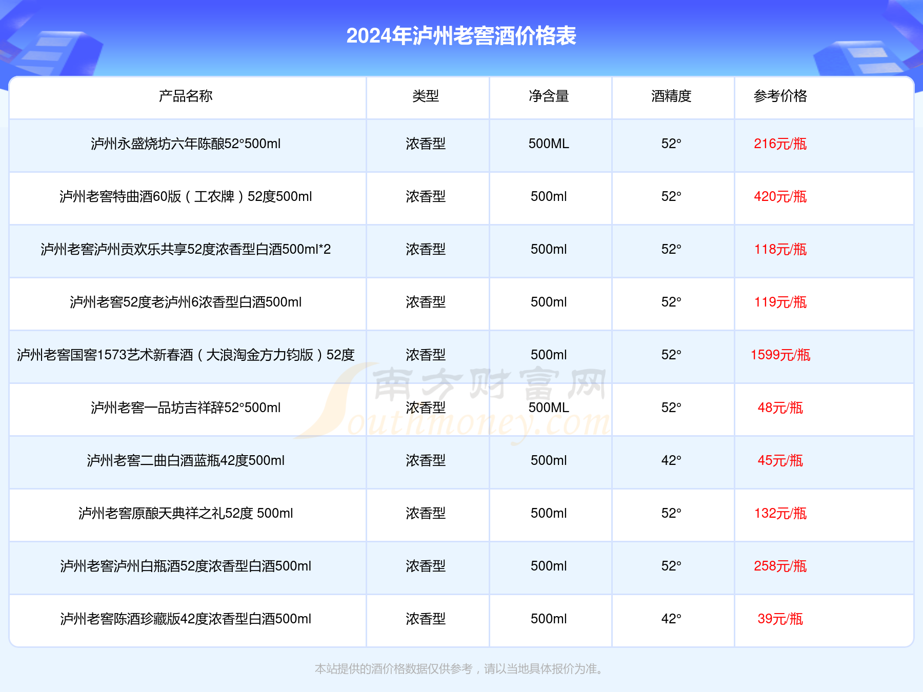
Task: Click 52° in the 泸州永盛烧坊 row
Action: point(671,144)
